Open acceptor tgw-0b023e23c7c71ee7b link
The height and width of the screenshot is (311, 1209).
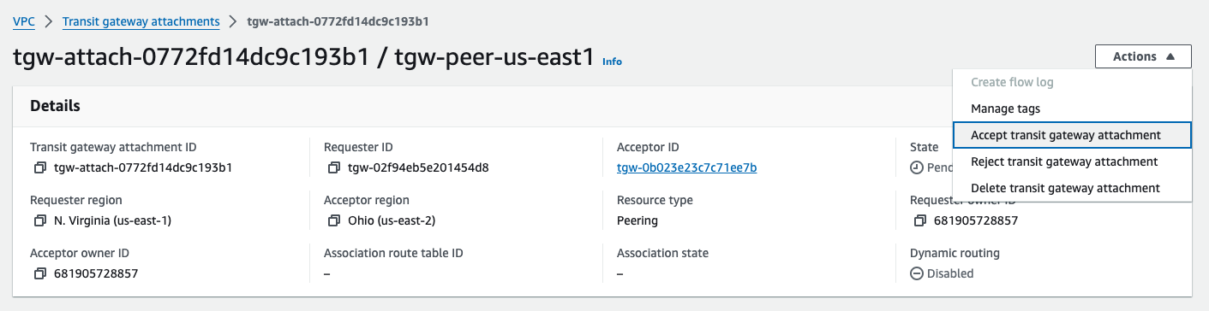click(686, 167)
